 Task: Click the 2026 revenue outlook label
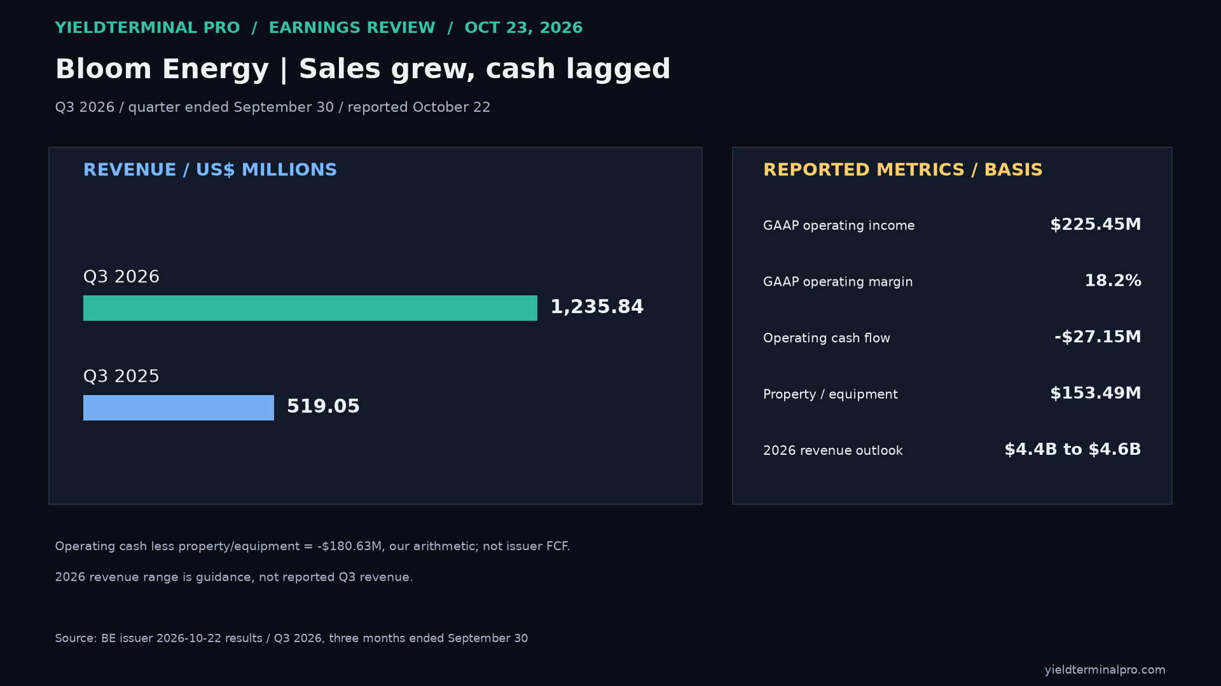pyautogui.click(x=833, y=451)
